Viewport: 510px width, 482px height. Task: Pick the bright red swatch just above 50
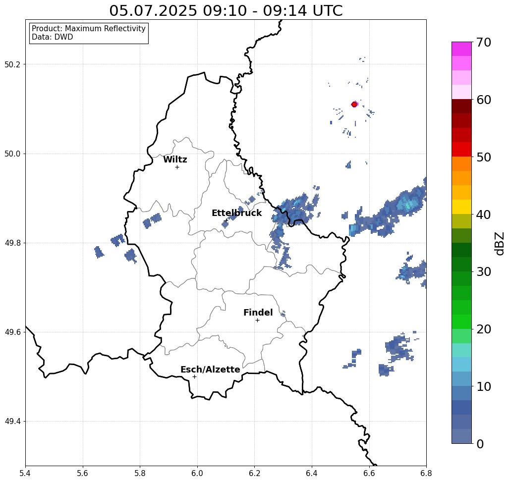(461, 149)
